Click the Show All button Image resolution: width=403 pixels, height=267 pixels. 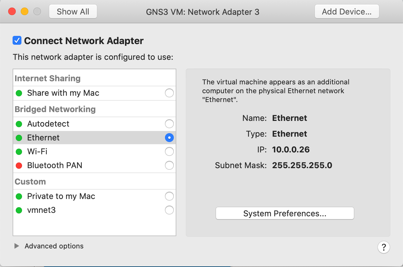tap(73, 12)
